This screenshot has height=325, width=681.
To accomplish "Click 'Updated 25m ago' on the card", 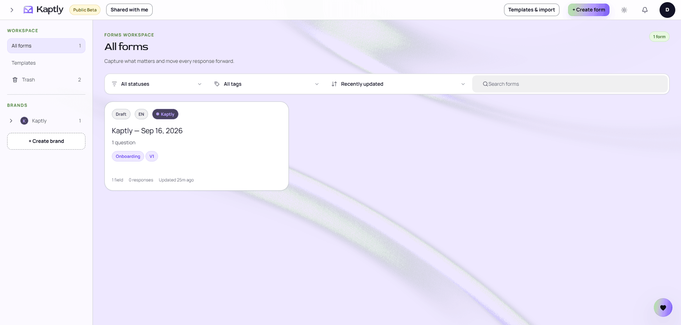I will [176, 180].
